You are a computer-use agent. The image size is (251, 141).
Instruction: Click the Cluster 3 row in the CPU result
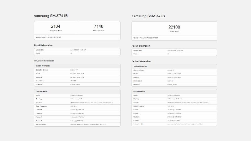point(77,117)
